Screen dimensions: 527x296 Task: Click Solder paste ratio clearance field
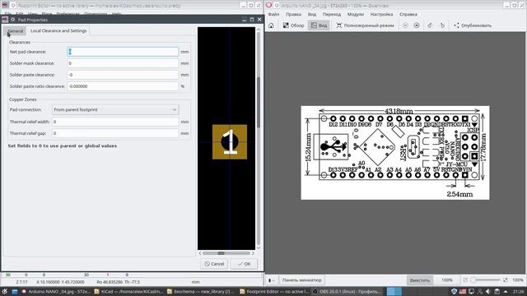coord(123,86)
